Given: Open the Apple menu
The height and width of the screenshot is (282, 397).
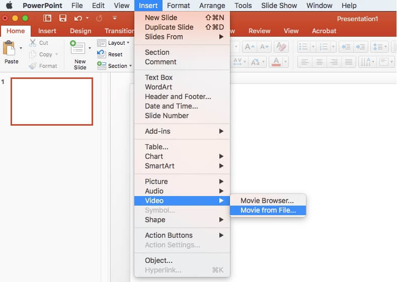Looking at the screenshot, I should pos(9,6).
